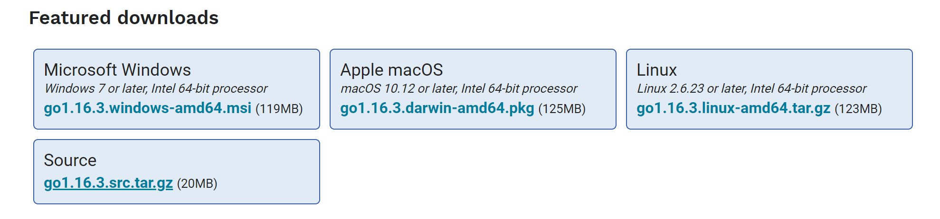This screenshot has height=219, width=940.
Task: Click the 125MB file size label
Action: point(562,109)
